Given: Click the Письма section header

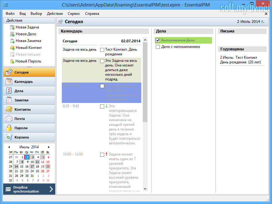Looking at the screenshot, I should (242, 31).
